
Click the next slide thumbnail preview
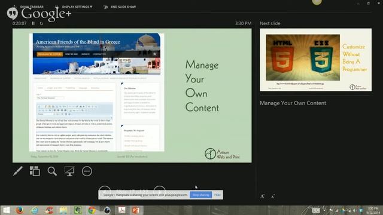pyautogui.click(x=315, y=60)
